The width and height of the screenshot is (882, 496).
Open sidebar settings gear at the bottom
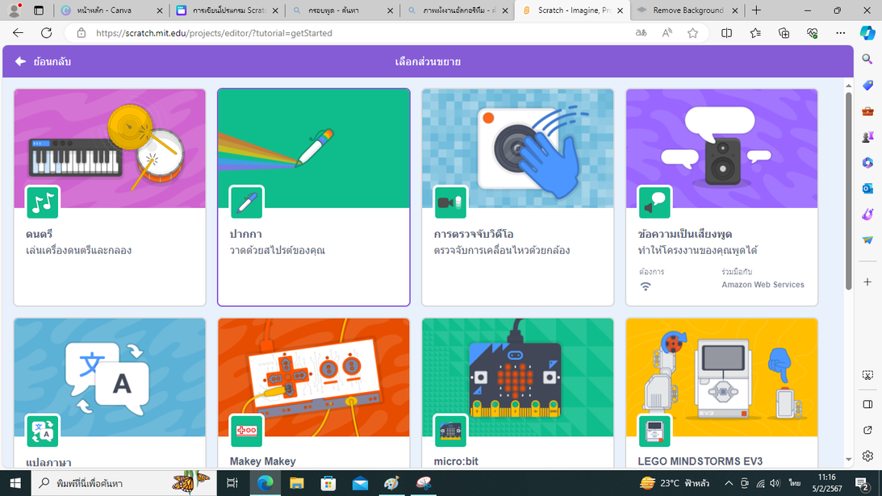click(x=867, y=456)
